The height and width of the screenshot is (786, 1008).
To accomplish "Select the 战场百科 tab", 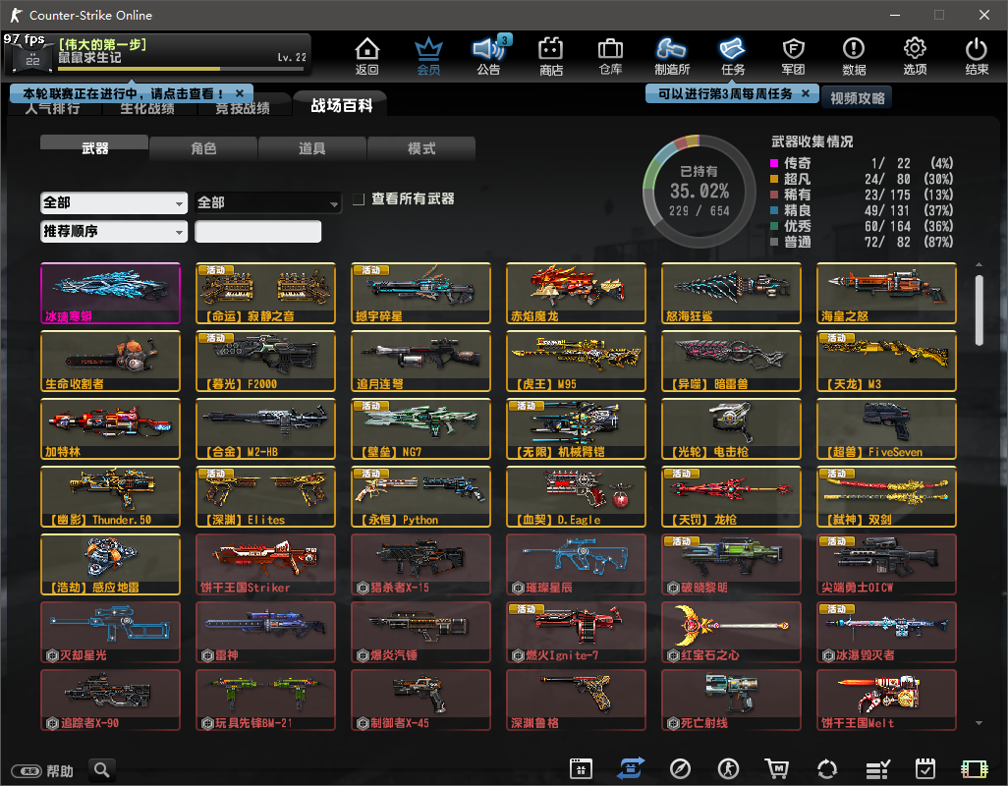I will click(x=341, y=105).
